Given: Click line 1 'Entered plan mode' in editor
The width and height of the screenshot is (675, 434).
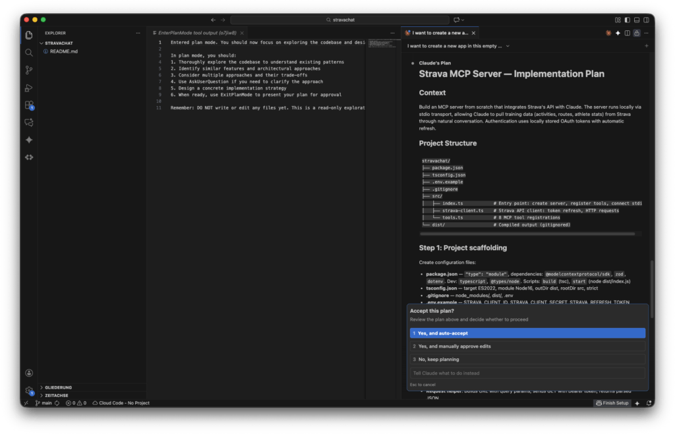Looking at the screenshot, I should click(x=268, y=43).
